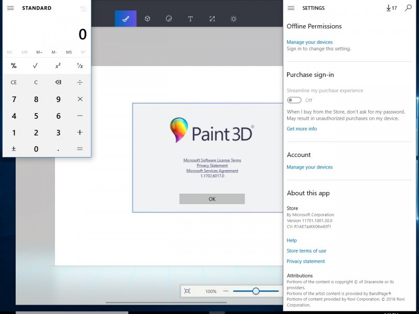The width and height of the screenshot is (419, 314).
Task: Click CE clear entry in Calculator
Action: (x=14, y=82)
